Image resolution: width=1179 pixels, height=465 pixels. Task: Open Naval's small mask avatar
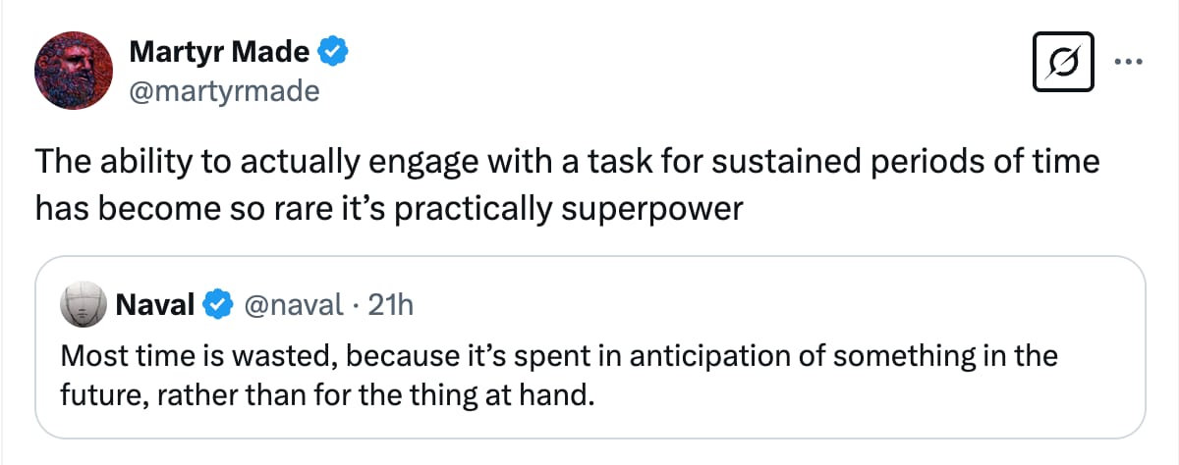(84, 307)
